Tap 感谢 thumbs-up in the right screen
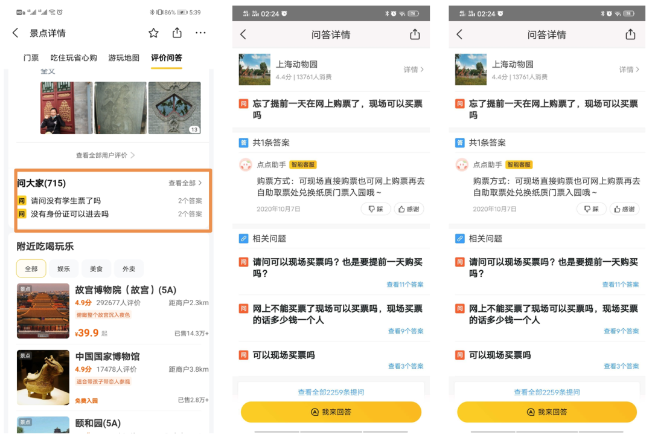Image resolution: width=652 pixels, height=437 pixels. pyautogui.click(x=625, y=209)
